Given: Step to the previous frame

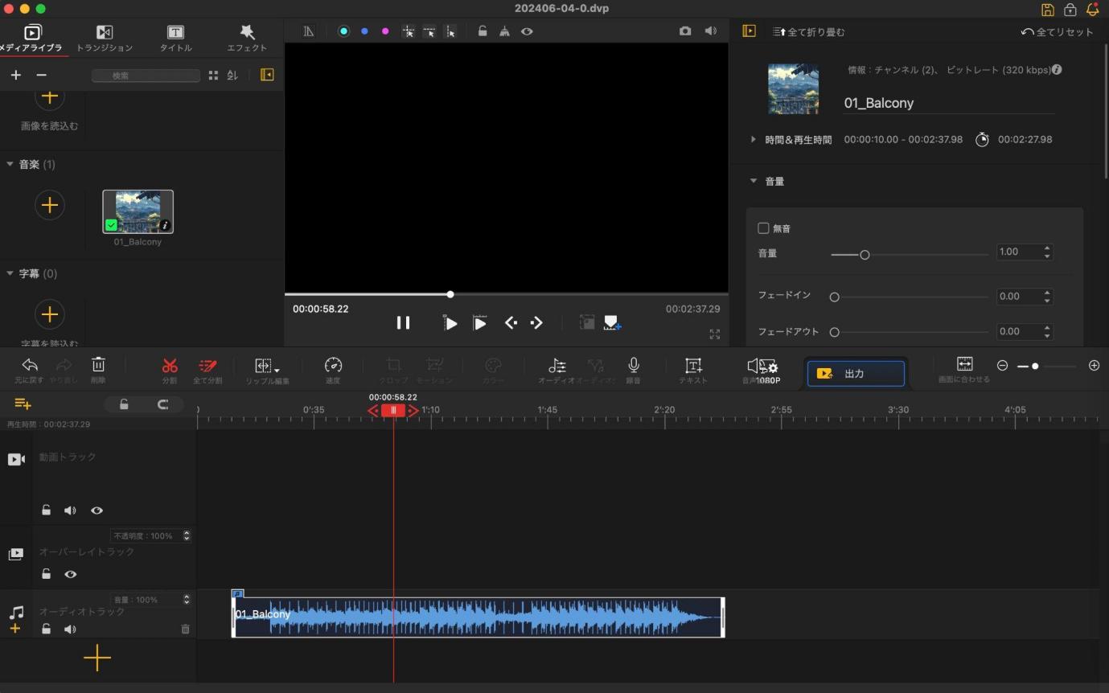Looking at the screenshot, I should click(511, 322).
